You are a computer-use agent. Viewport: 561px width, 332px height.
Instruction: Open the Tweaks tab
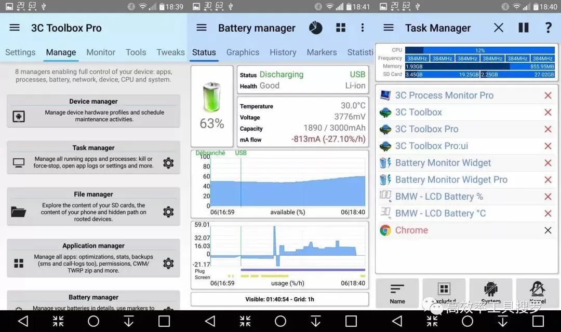[x=171, y=52]
